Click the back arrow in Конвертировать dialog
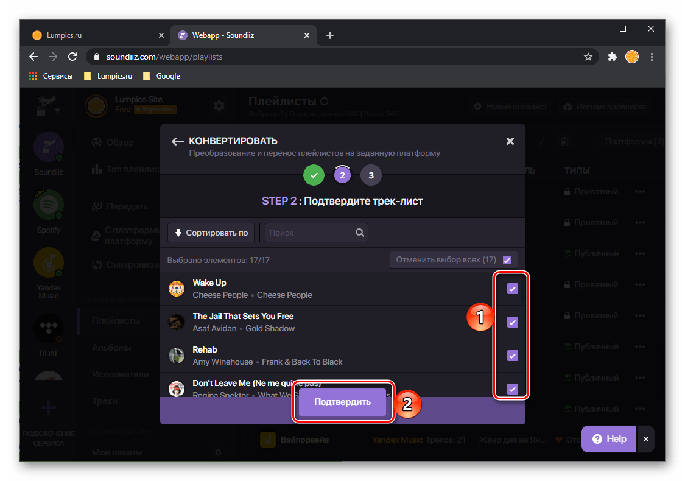This screenshot has width=685, height=481. click(177, 141)
